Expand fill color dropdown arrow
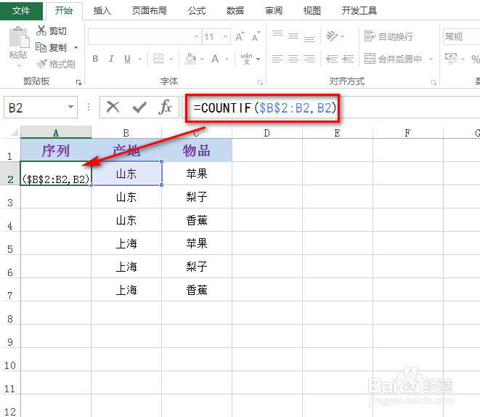This screenshot has width=480, height=417. point(202,59)
